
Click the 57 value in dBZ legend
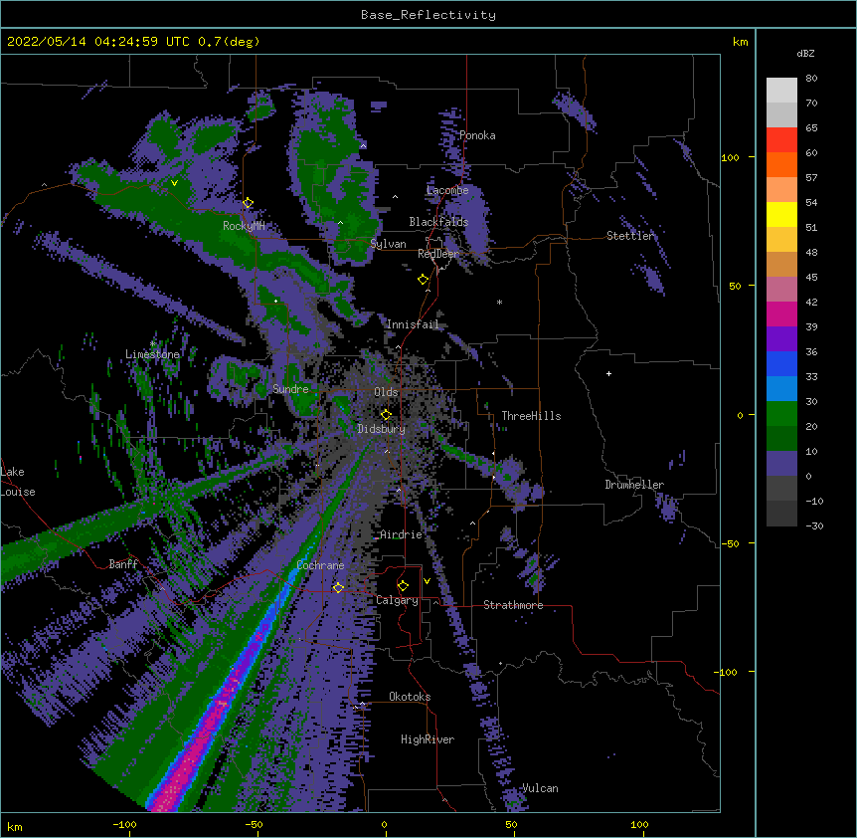(811, 178)
